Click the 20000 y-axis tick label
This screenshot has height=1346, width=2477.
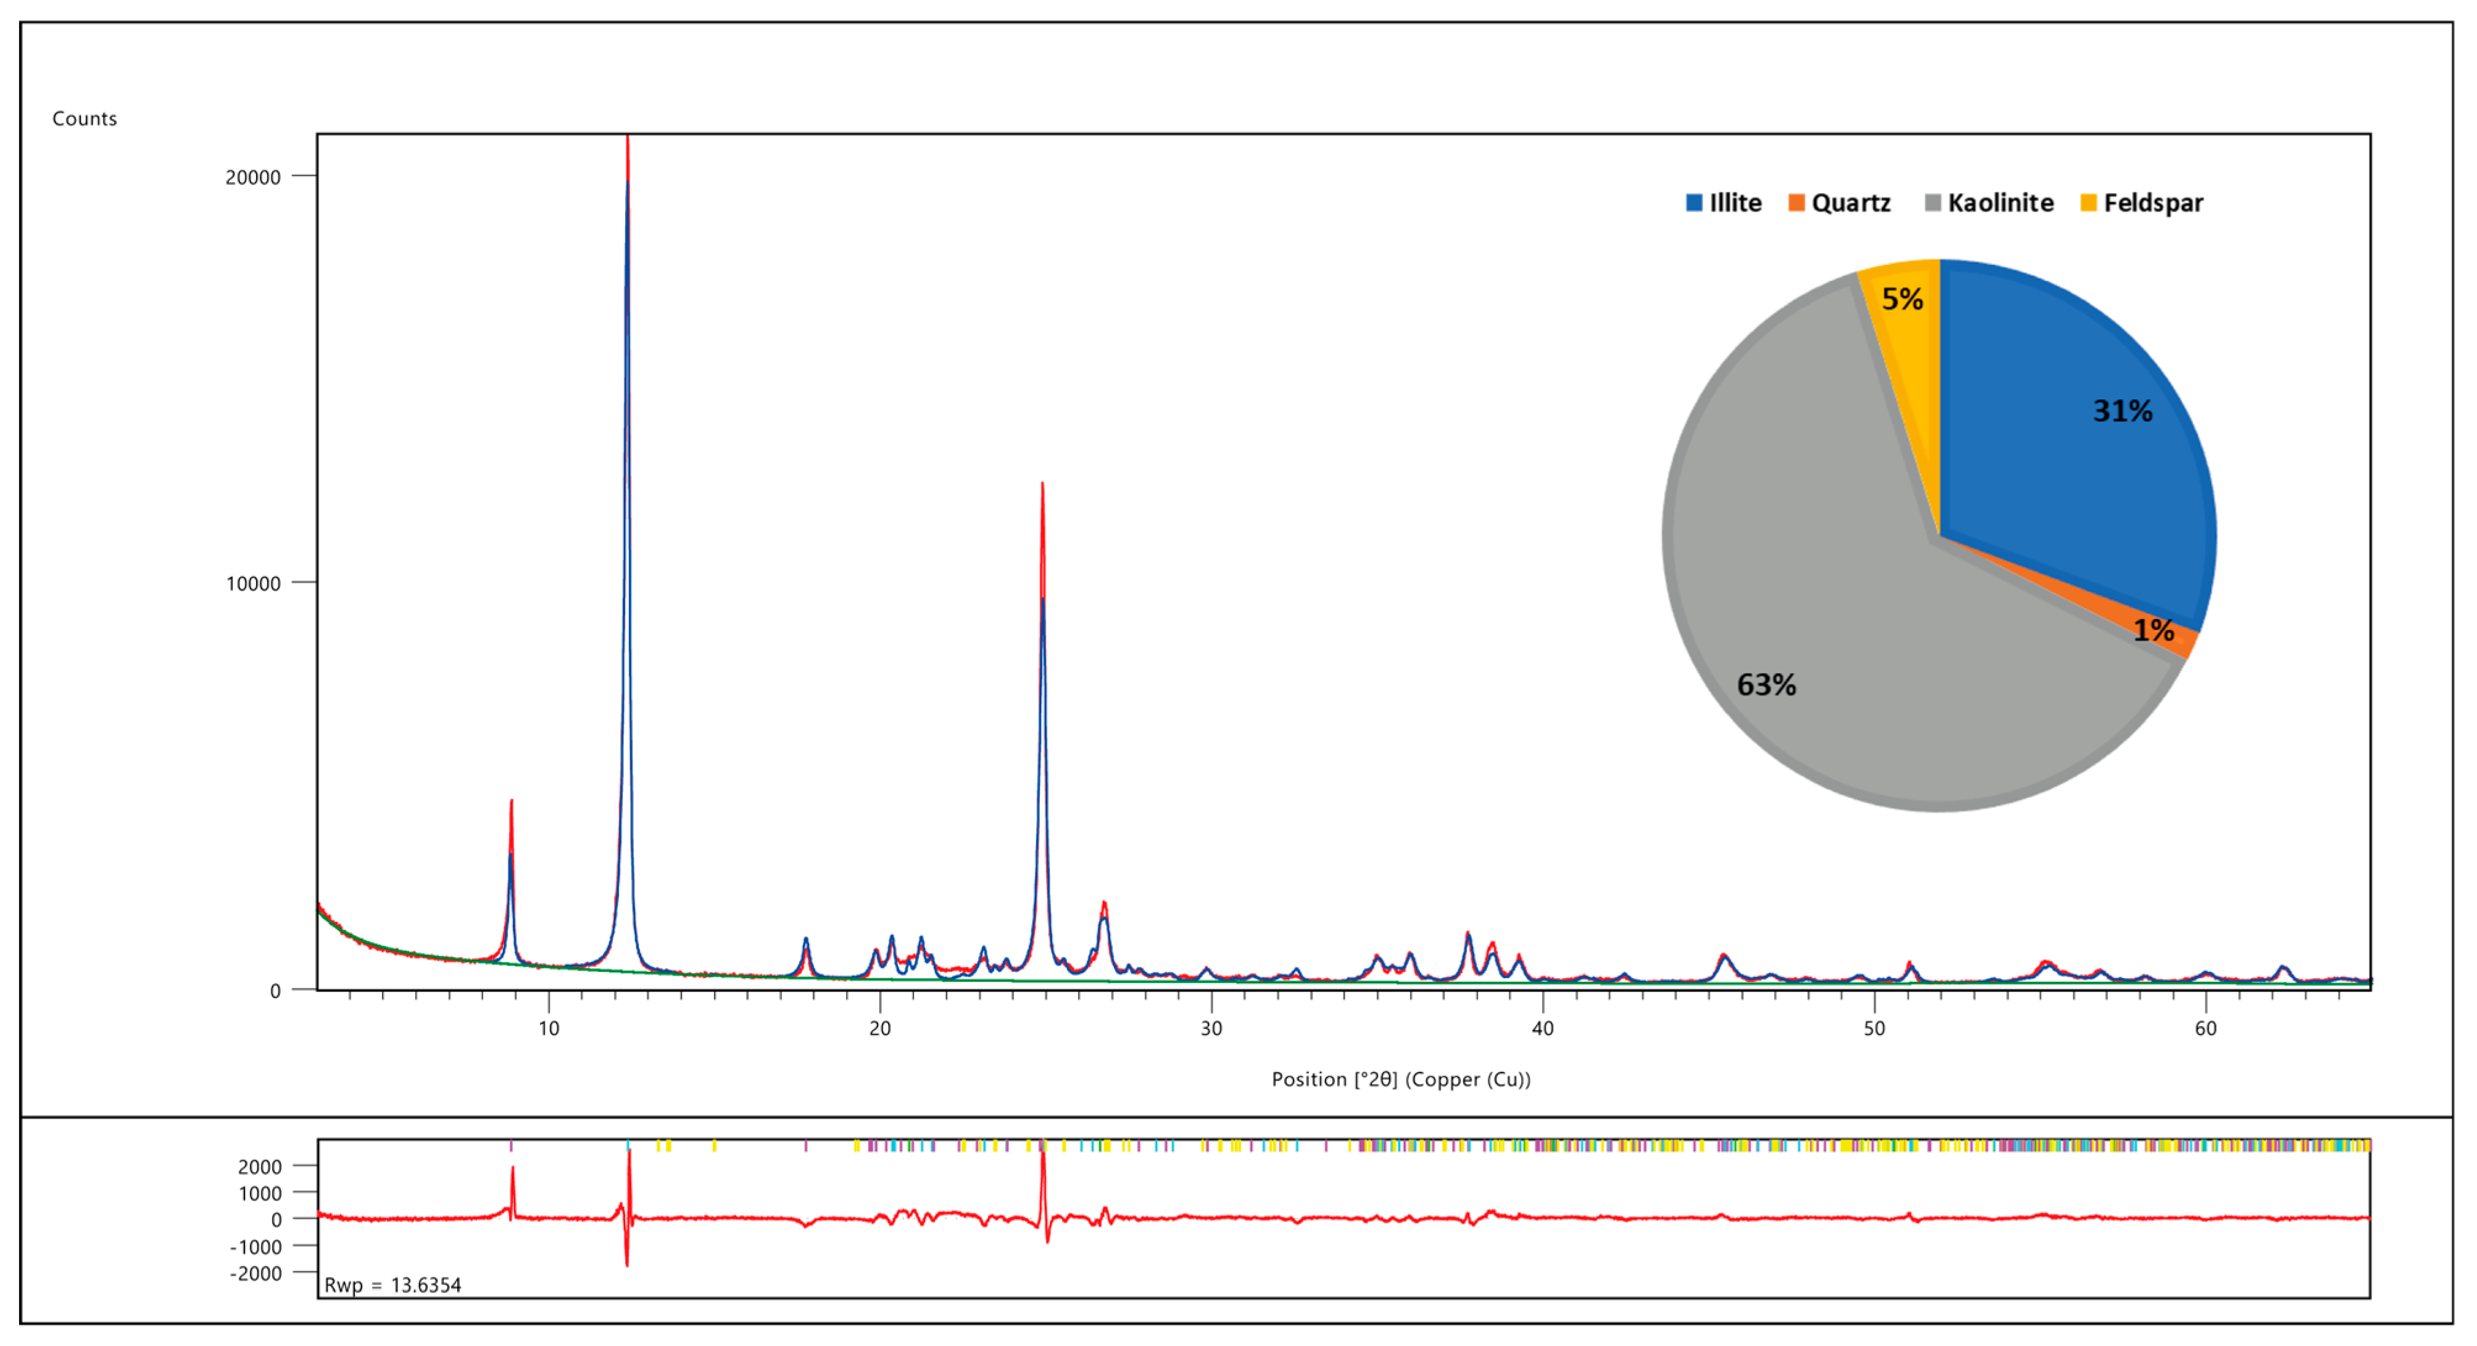(253, 177)
